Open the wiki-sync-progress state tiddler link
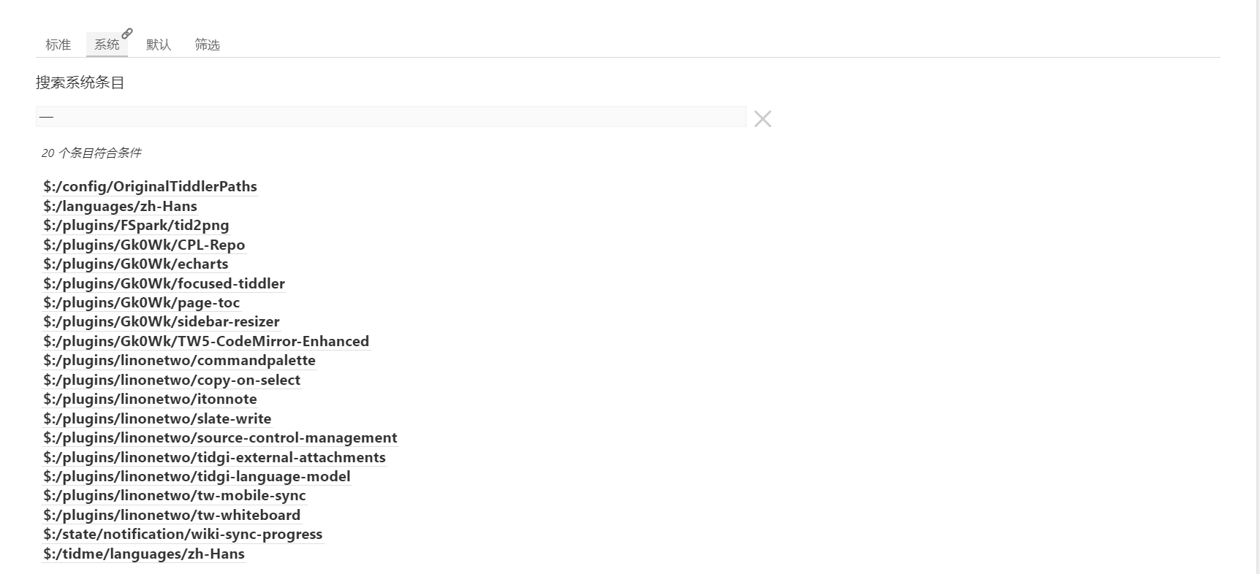This screenshot has width=1260, height=574. point(183,534)
